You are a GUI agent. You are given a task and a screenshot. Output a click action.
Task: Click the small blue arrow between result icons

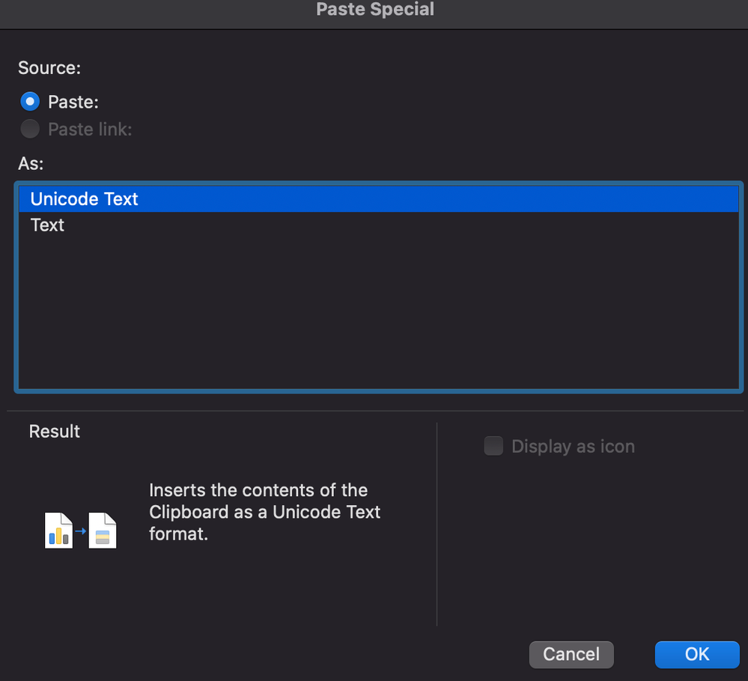(x=81, y=529)
